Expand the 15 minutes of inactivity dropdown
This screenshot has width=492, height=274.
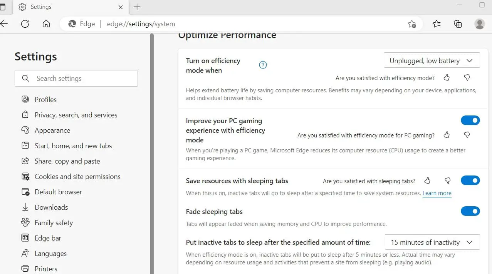point(432,242)
